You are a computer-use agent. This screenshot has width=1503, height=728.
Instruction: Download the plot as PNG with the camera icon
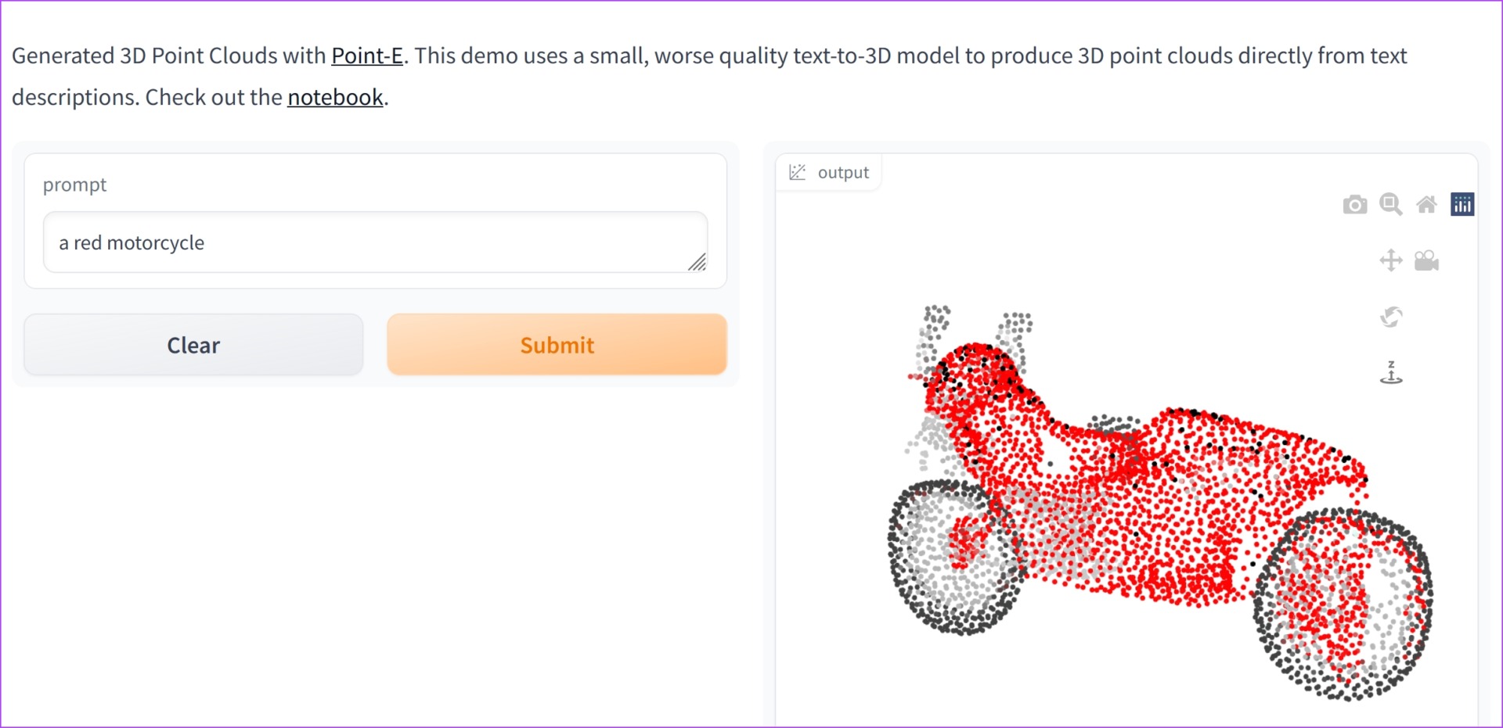1354,205
